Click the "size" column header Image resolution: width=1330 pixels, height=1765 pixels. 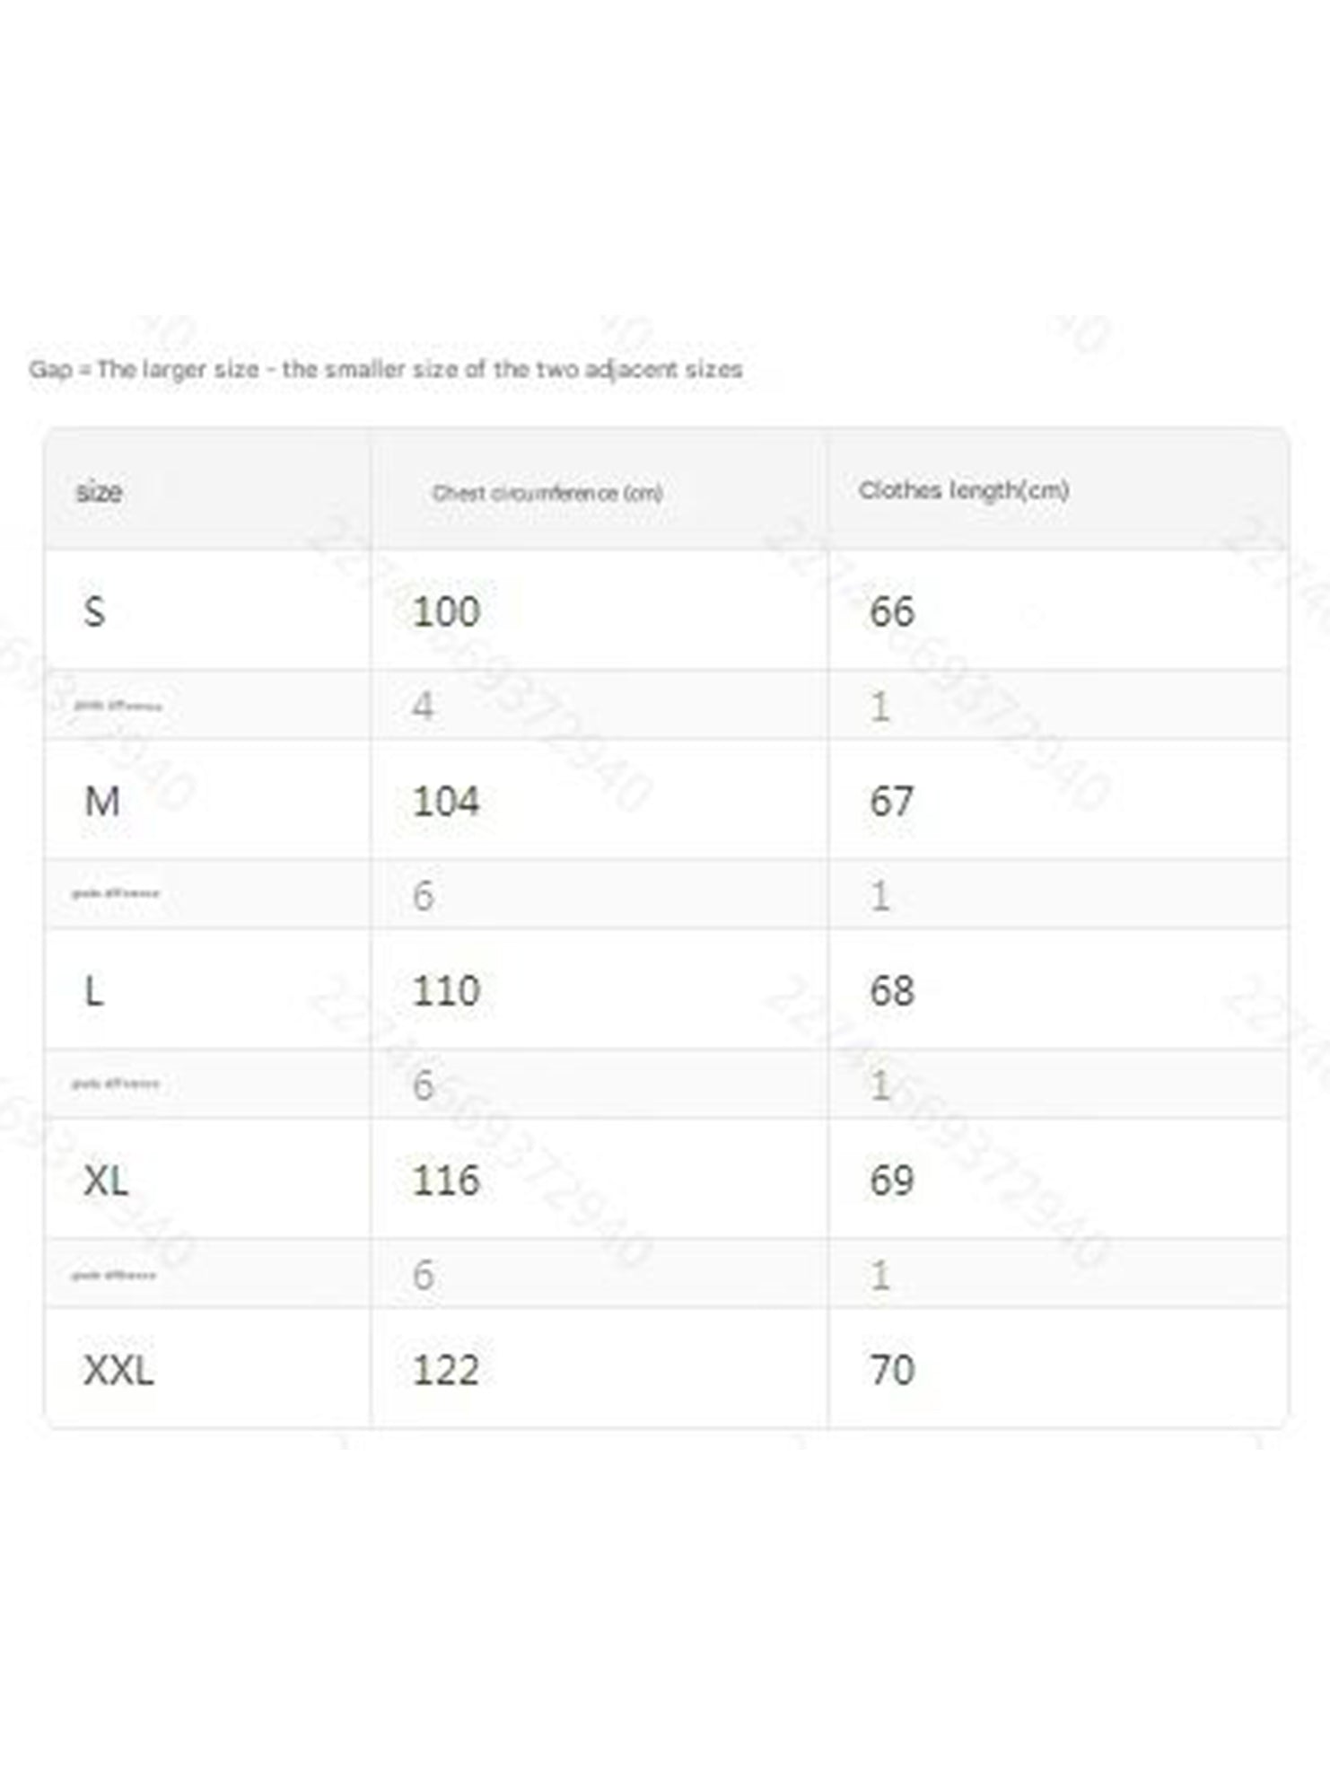[99, 492]
